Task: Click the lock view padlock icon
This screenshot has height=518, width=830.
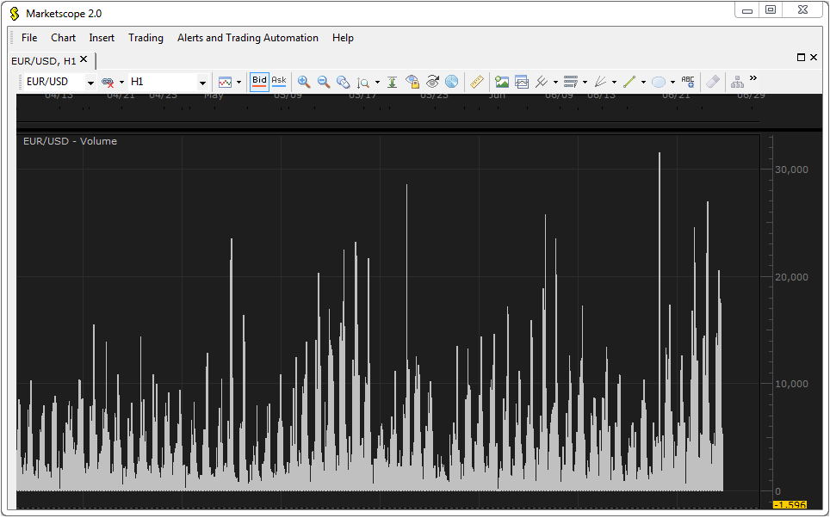Action: pyautogui.click(x=412, y=82)
